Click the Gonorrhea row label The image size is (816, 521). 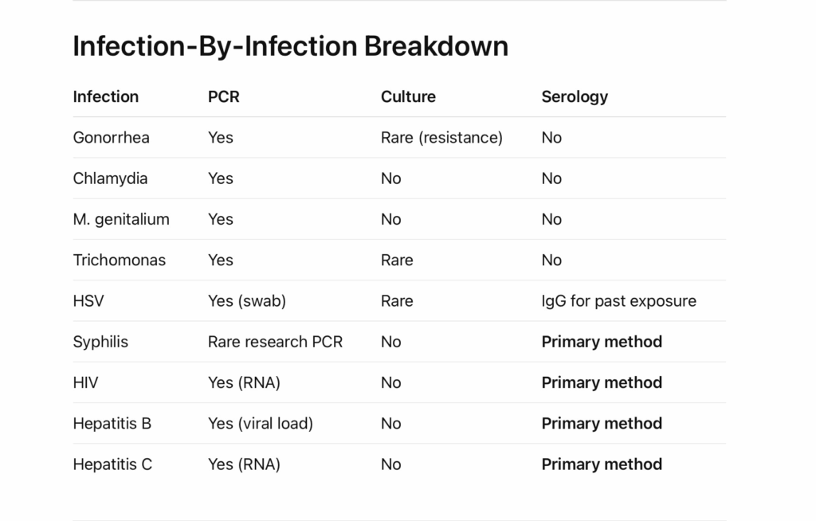point(111,138)
